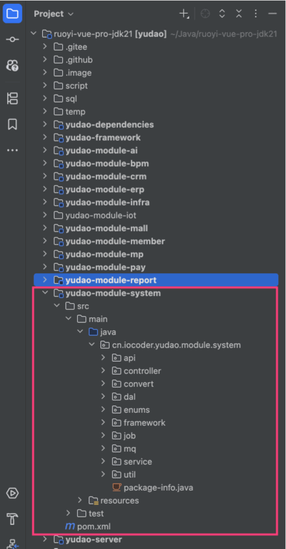This screenshot has height=549, width=286.
Task: Expand the resources folder
Action: point(80,500)
